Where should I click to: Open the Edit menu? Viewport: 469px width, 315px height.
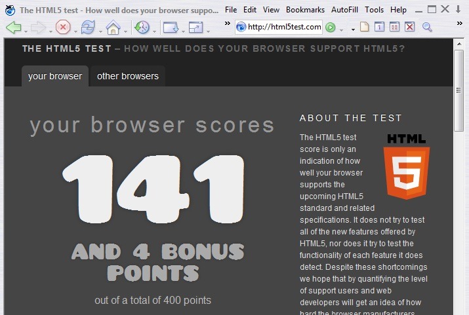250,10
